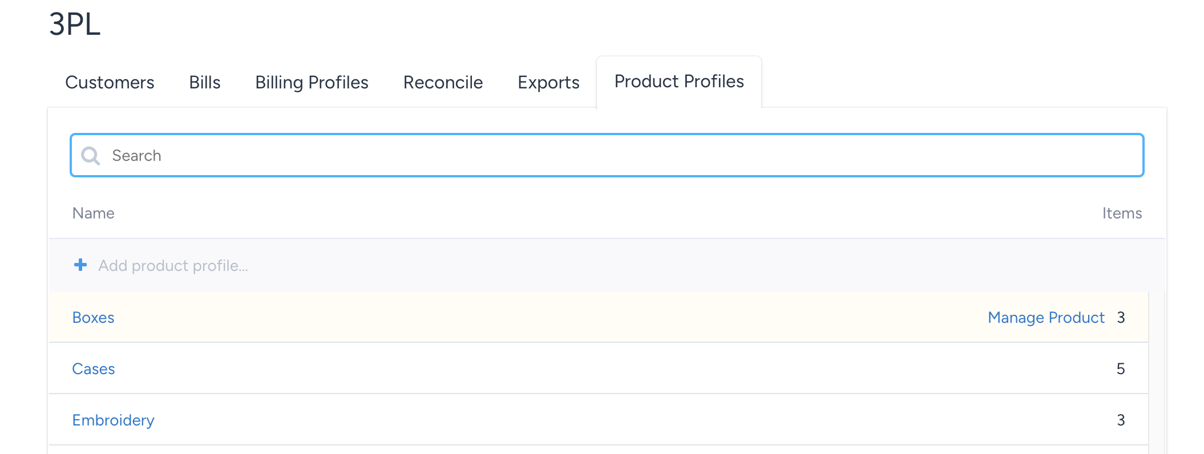Click the Items column header

pos(1122,213)
